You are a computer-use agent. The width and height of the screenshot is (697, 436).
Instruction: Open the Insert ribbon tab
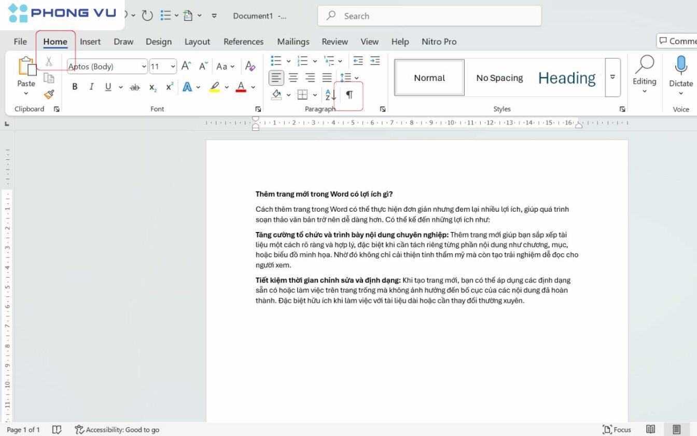click(x=90, y=42)
